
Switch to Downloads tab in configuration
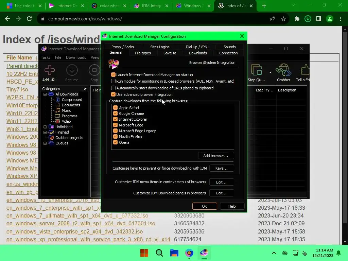tap(198, 53)
